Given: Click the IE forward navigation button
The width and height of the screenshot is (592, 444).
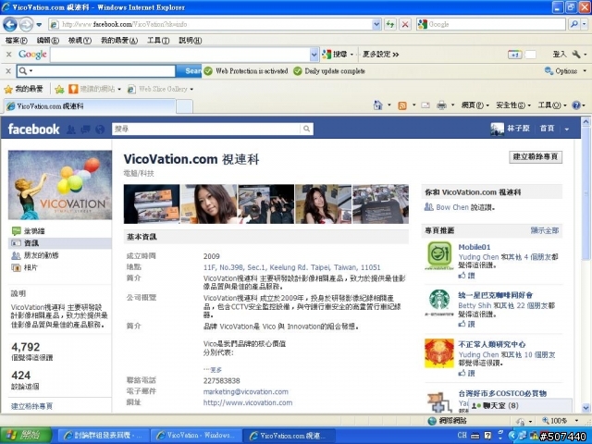Looking at the screenshot, I should [26, 25].
